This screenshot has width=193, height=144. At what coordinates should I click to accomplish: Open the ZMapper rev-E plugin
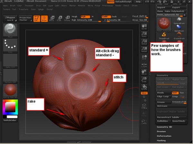[10, 19]
